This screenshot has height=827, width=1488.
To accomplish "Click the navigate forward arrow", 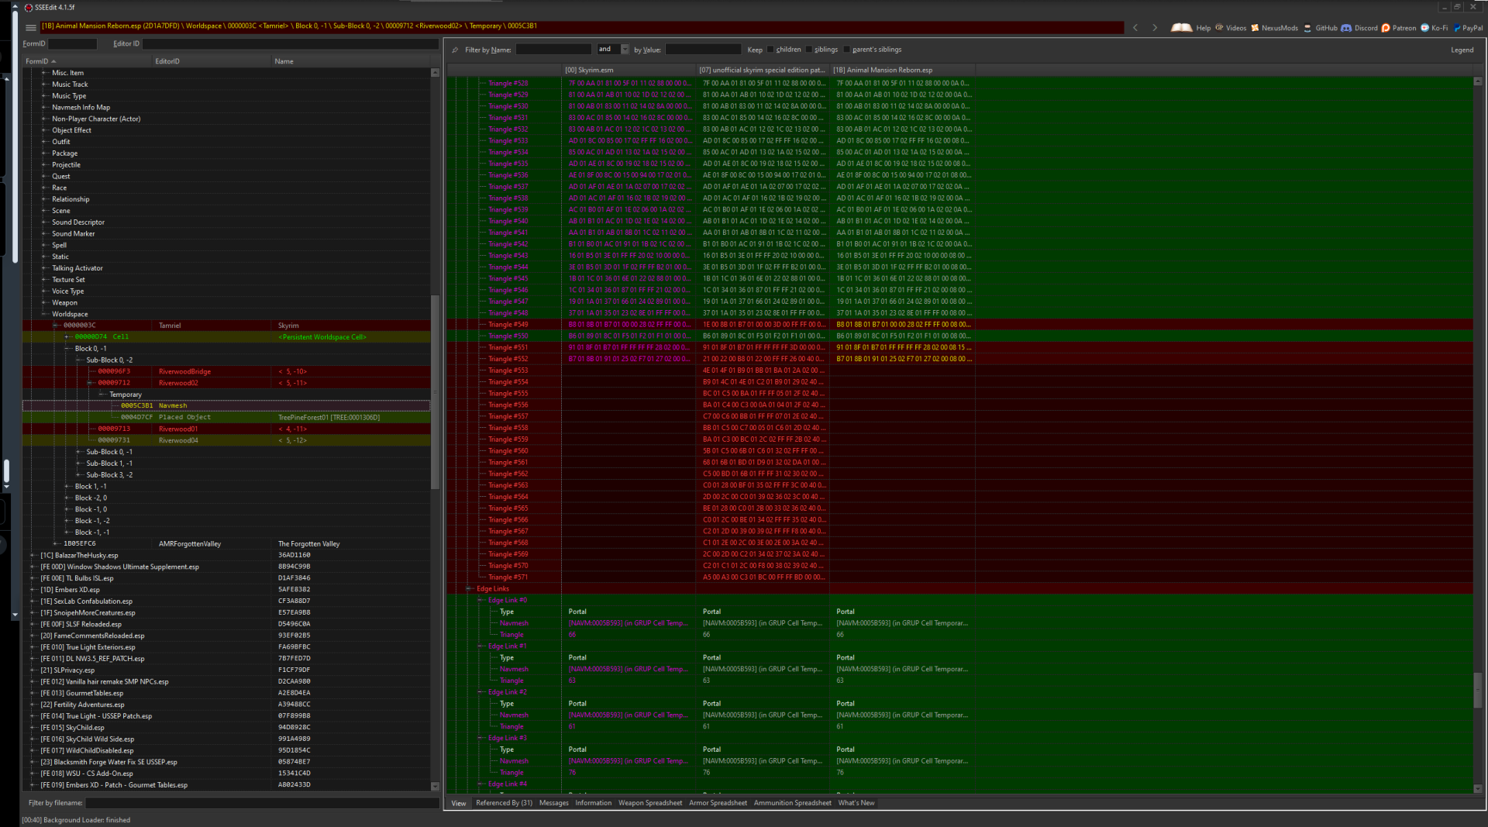I will pyautogui.click(x=1155, y=28).
